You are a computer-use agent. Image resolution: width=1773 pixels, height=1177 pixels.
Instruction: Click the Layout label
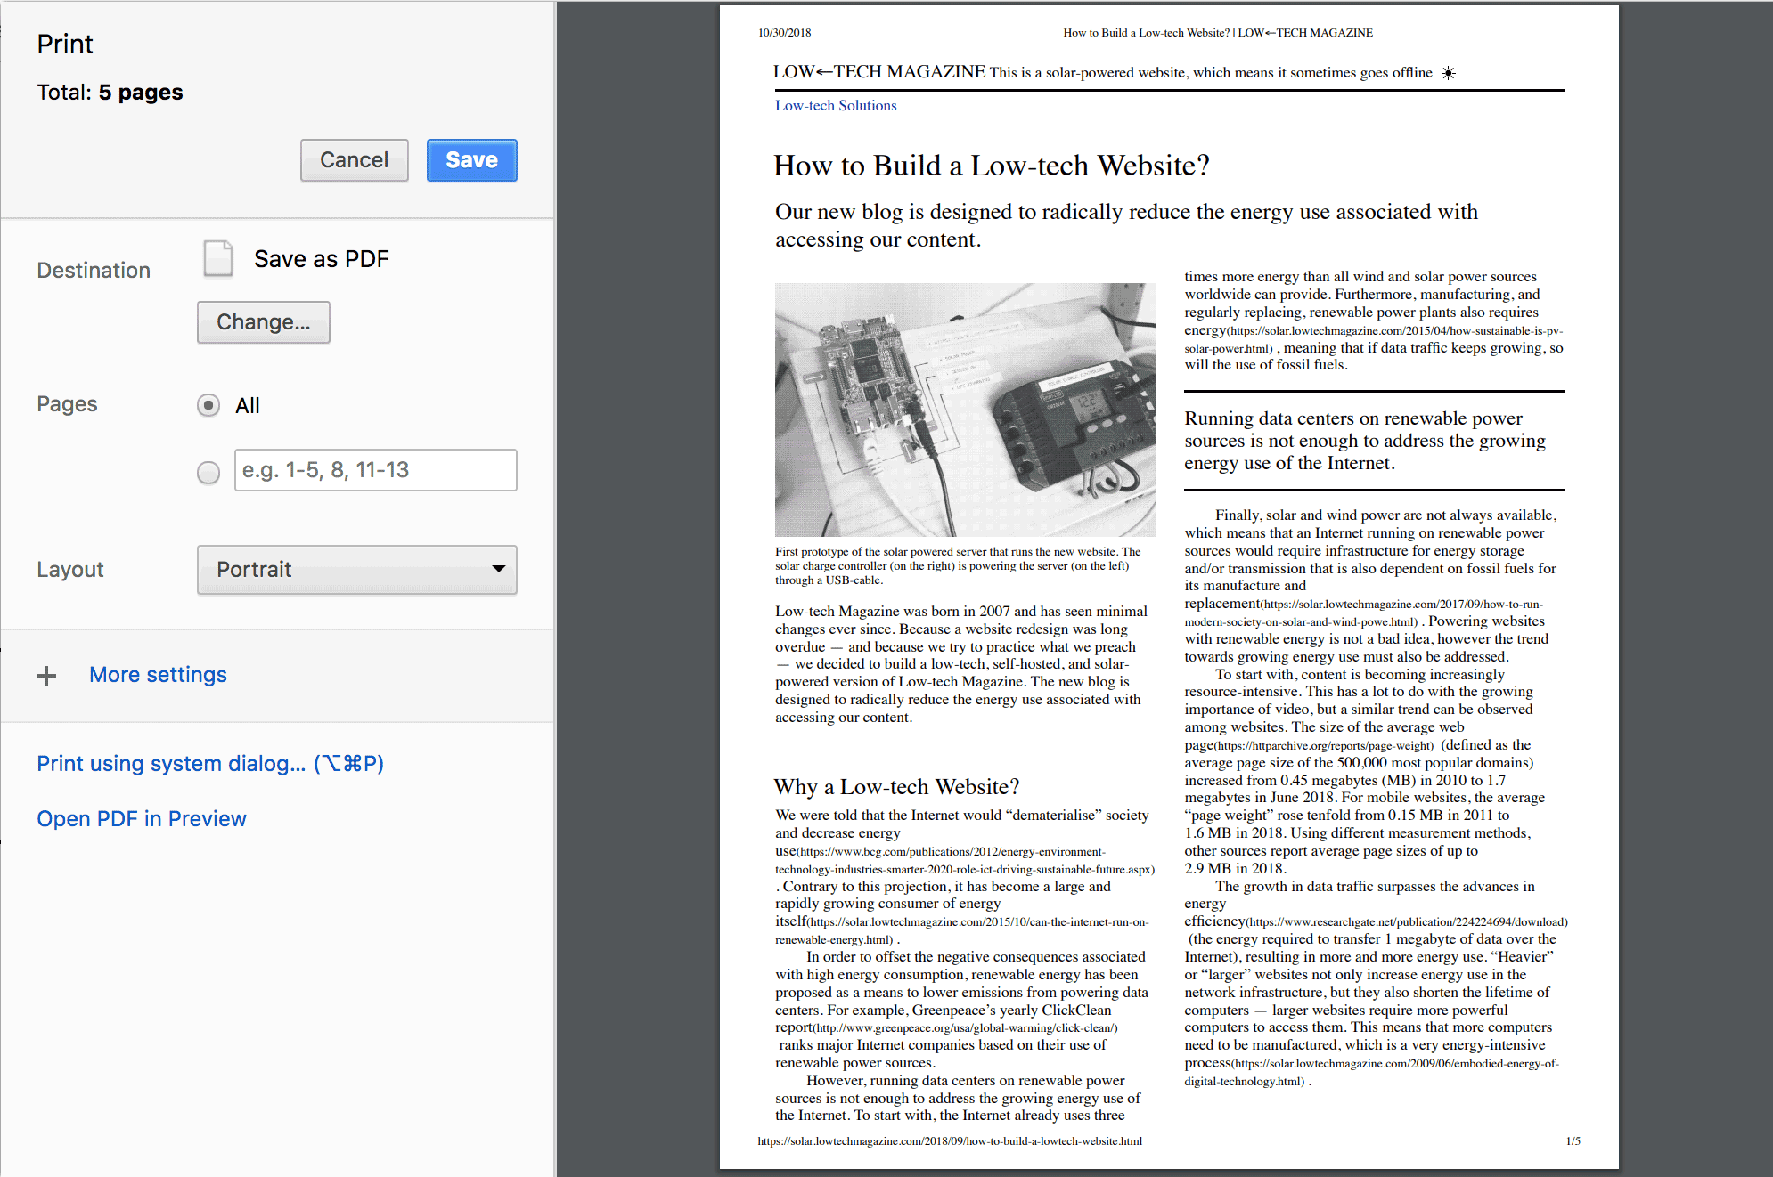[x=70, y=570]
